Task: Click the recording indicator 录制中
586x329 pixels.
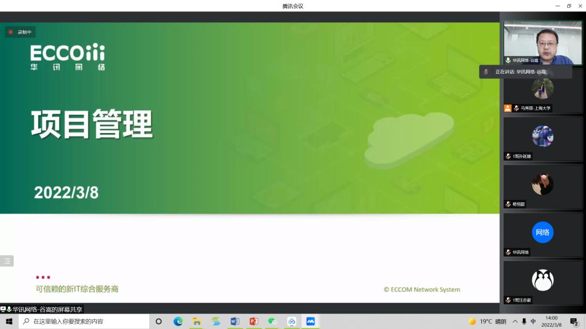Action: coord(21,32)
